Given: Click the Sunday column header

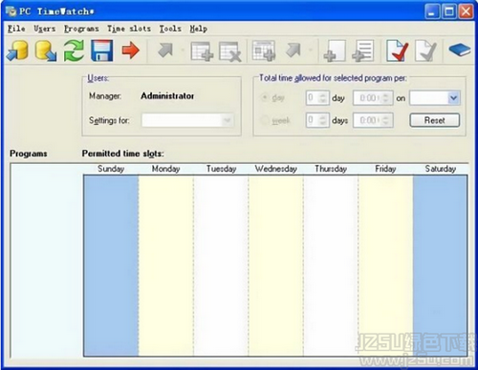Looking at the screenshot, I should click(x=111, y=169).
